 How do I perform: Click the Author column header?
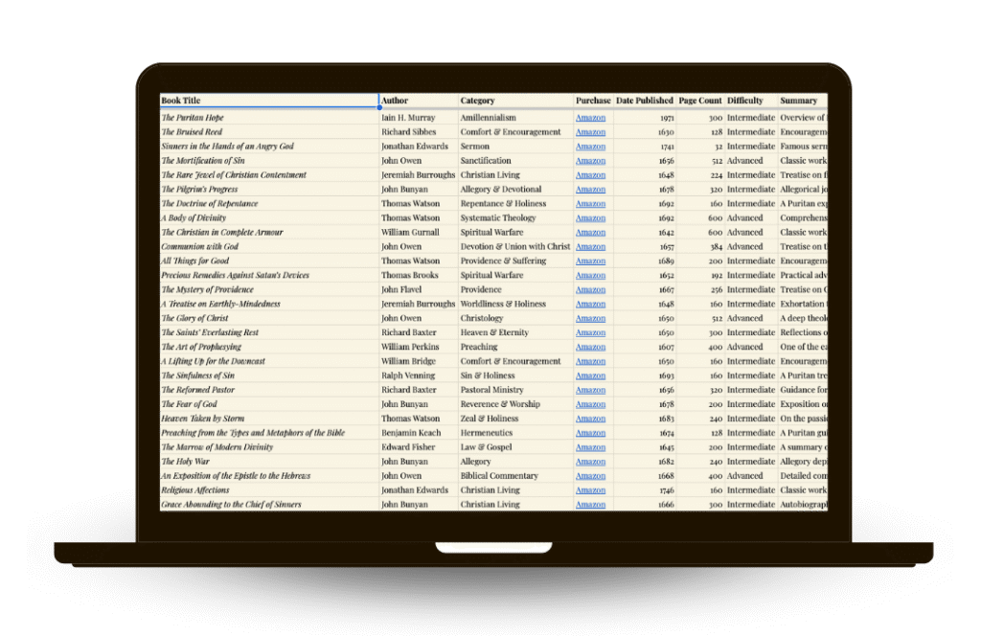pyautogui.click(x=418, y=101)
